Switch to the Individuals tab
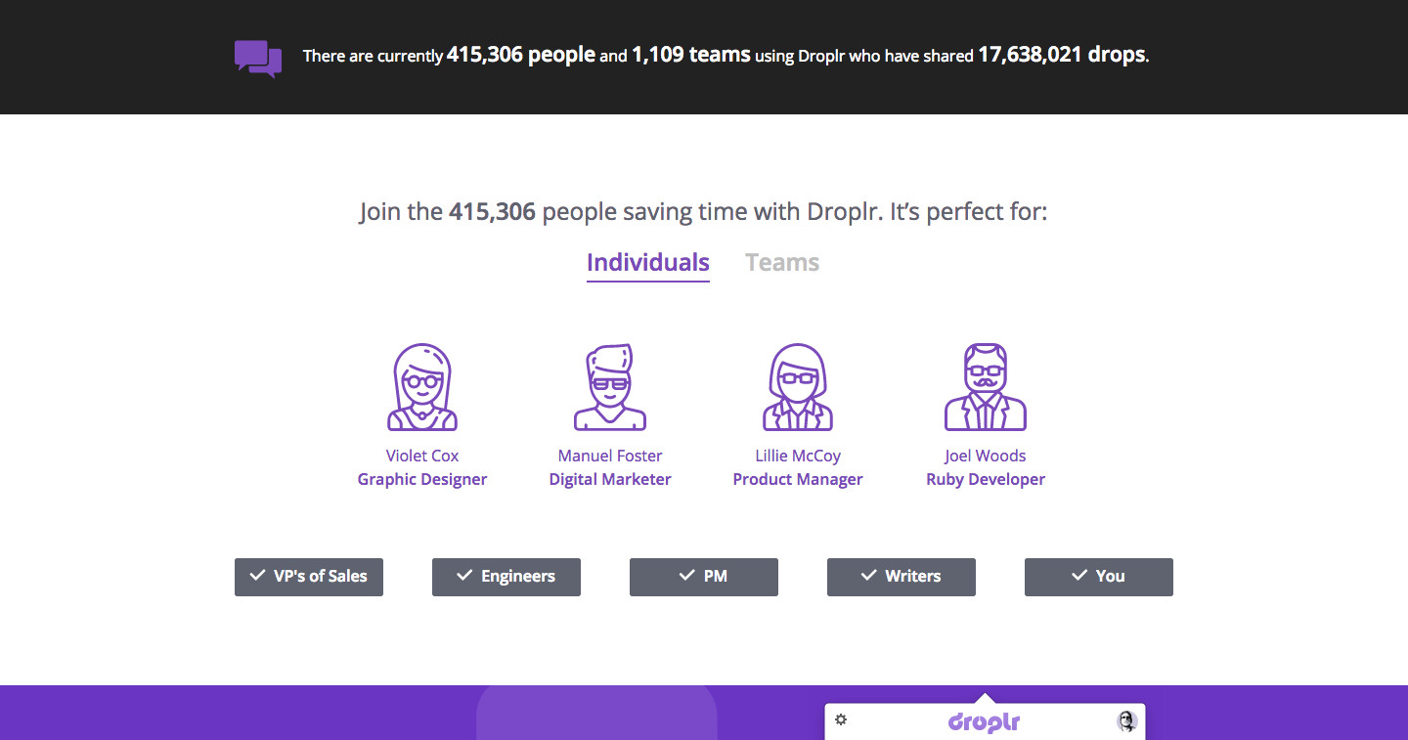 pos(647,263)
